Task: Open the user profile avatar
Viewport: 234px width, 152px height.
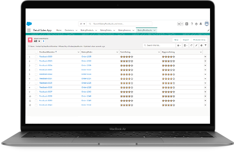Action: point(207,23)
